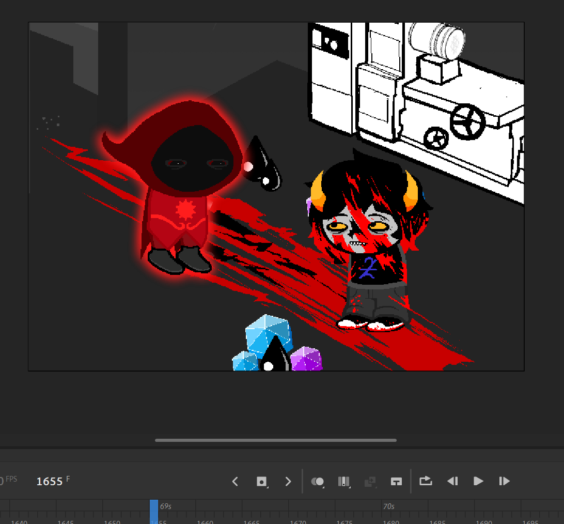The width and height of the screenshot is (564, 524).
Task: Click the 70s marker on the ruler
Action: pyautogui.click(x=389, y=506)
